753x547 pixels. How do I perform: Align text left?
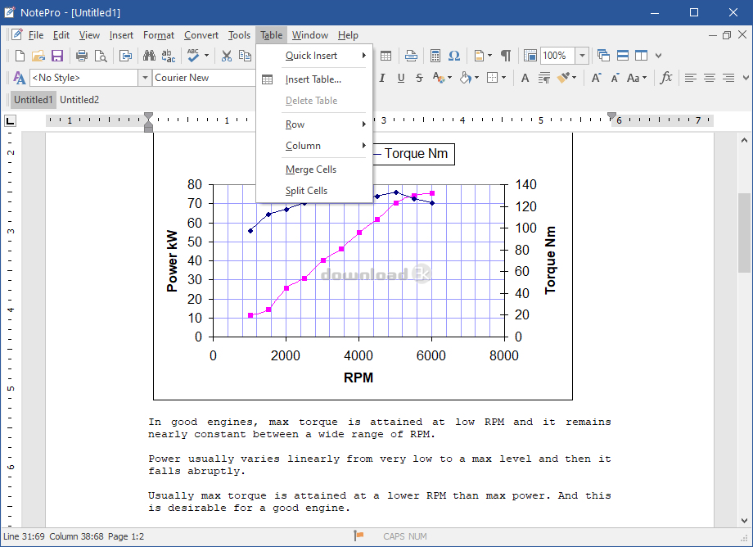coord(691,78)
